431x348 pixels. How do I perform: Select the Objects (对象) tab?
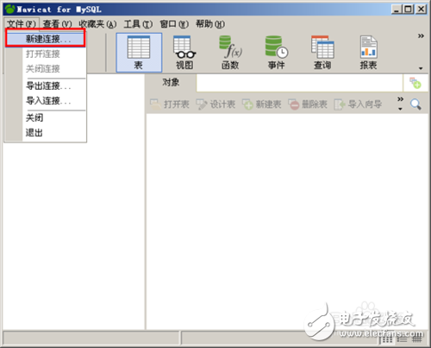tap(171, 83)
